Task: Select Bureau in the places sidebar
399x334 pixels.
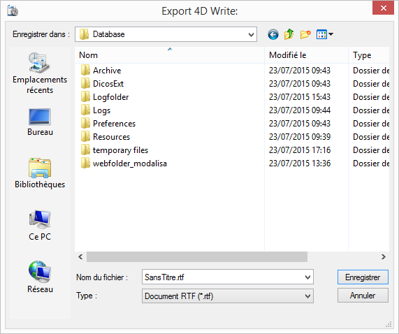Action: (40, 122)
